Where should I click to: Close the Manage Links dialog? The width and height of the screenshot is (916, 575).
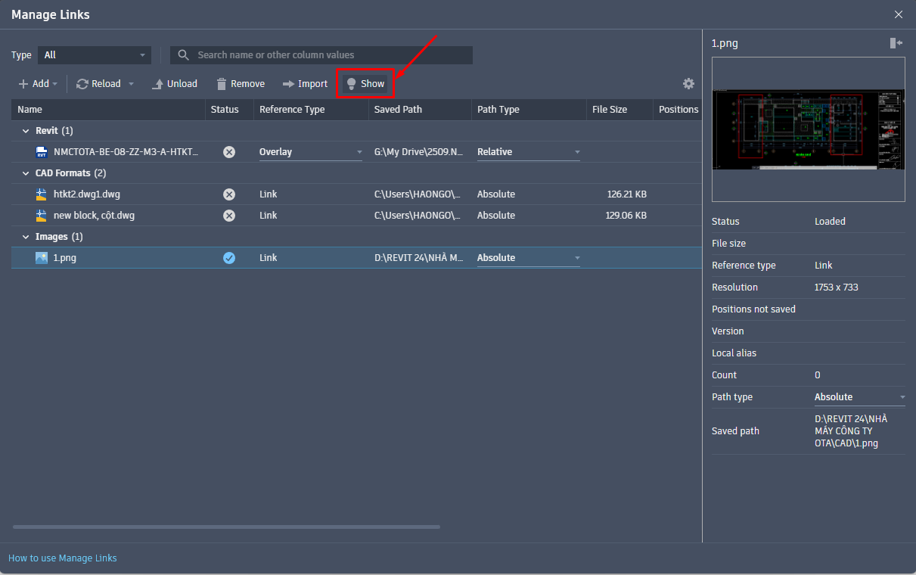[899, 14]
